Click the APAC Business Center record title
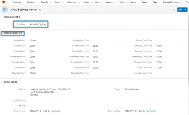 coord(24,10)
